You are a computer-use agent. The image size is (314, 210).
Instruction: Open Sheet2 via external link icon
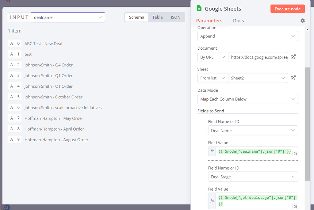[293, 78]
